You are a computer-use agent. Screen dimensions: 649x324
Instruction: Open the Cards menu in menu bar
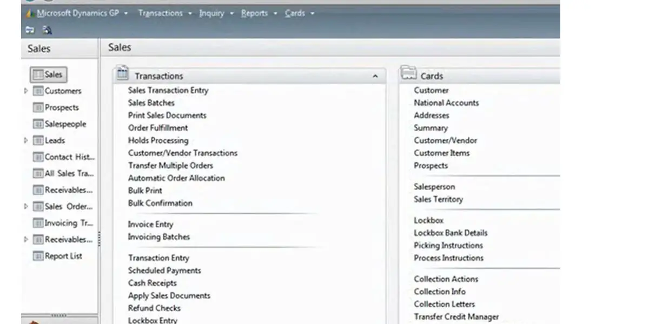(x=295, y=13)
